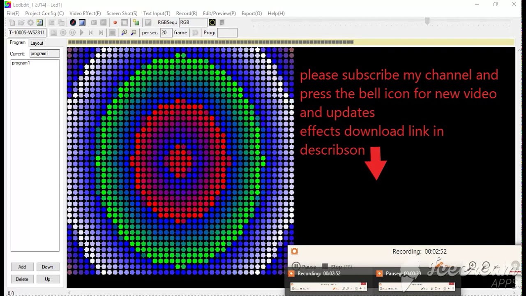Click the Zoom out magnifier toolbar icon
This screenshot has height=296, width=526.
coord(134,32)
